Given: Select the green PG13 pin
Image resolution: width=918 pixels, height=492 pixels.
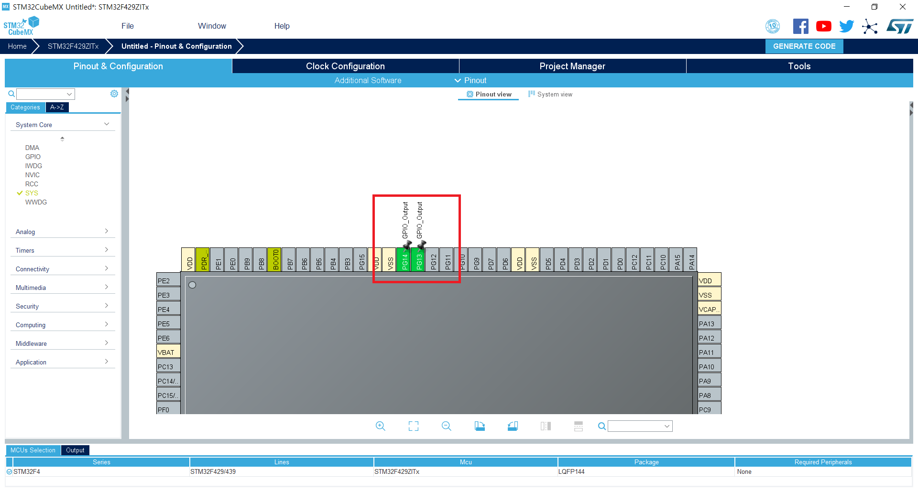Looking at the screenshot, I should [x=418, y=259].
